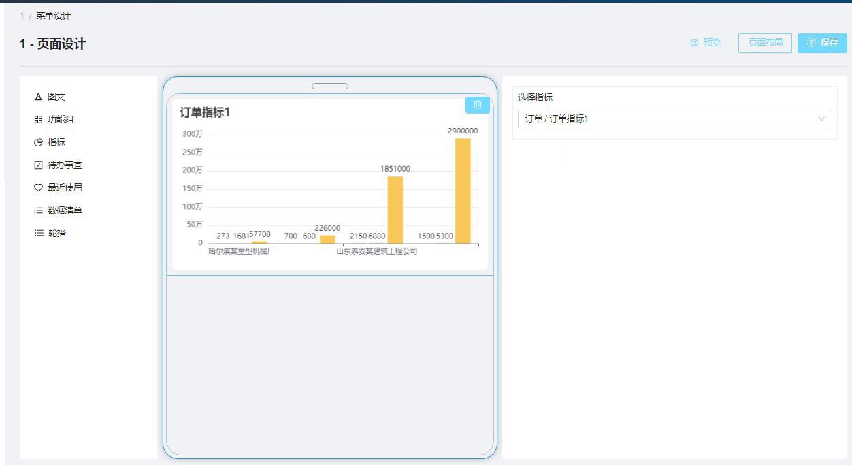The image size is (852, 465).
Task: Open the 选择指标 dropdown arrow
Action: pos(821,119)
